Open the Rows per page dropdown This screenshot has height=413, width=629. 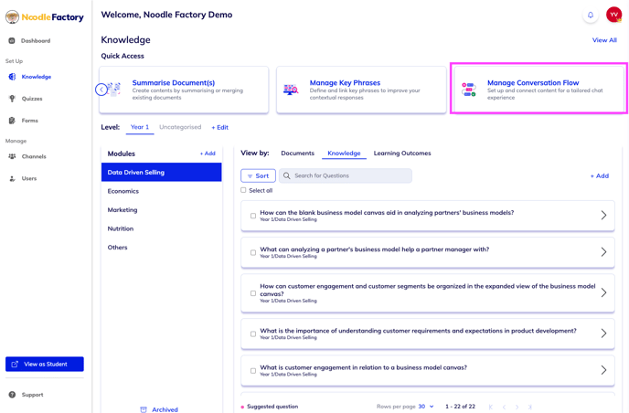click(x=426, y=407)
